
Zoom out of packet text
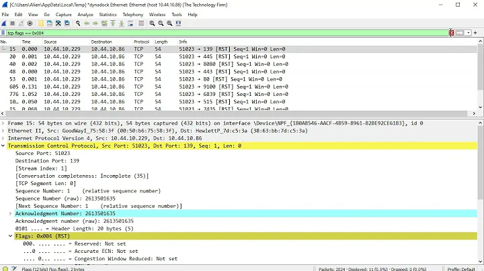pyautogui.click(x=161, y=23)
